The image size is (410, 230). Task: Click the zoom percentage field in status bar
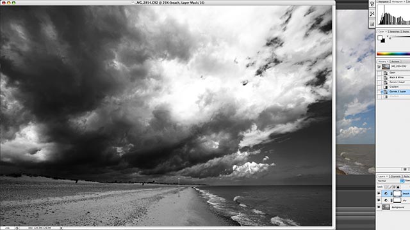(7, 228)
